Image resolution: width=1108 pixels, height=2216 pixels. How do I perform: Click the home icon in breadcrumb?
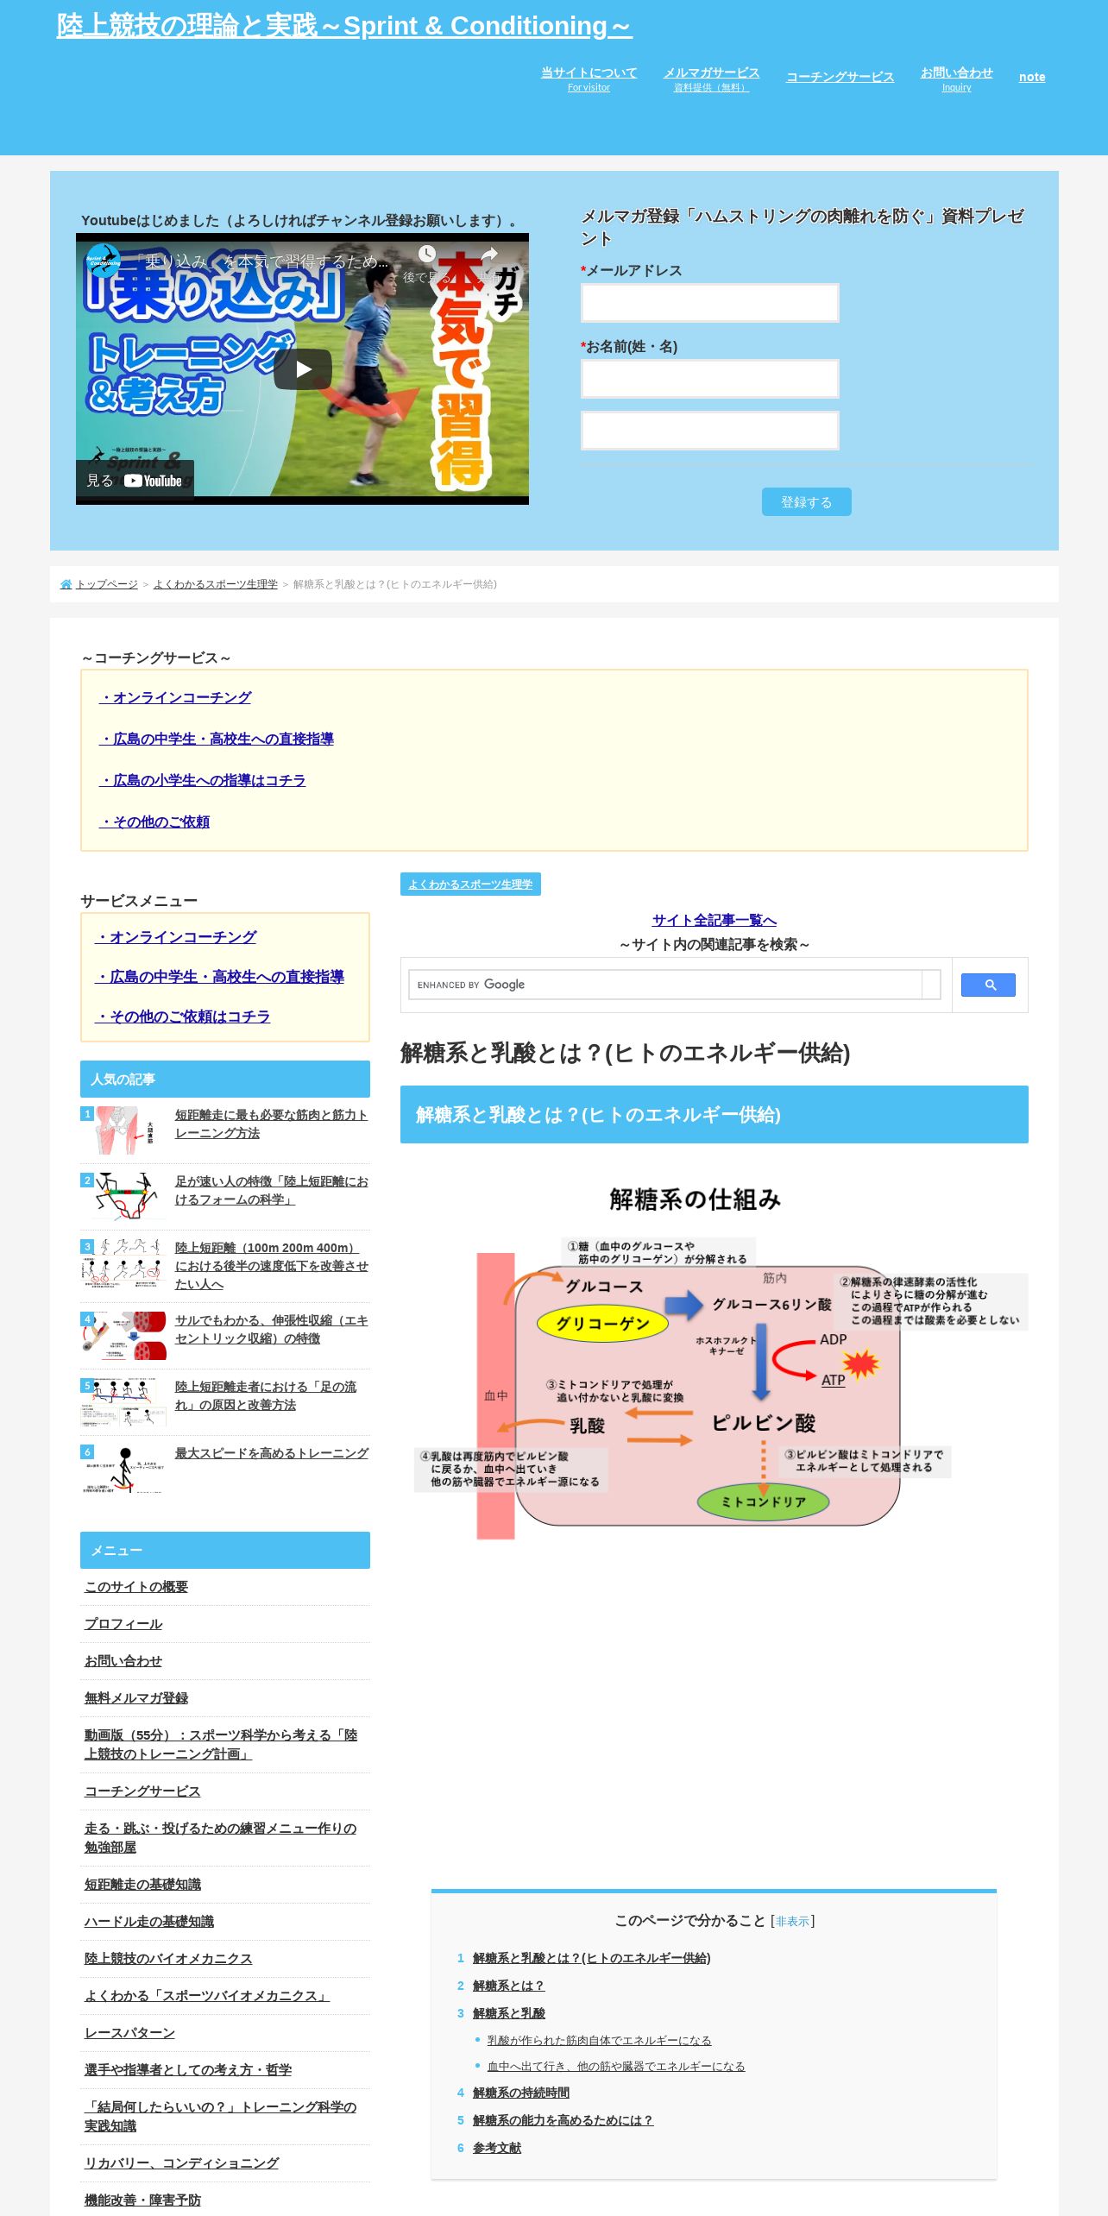tap(66, 584)
